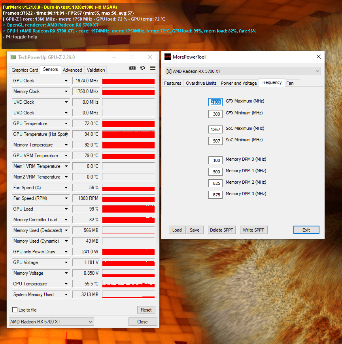The width and height of the screenshot is (342, 344).
Task: Click the Load button in MorePowerTool
Action: 177,230
